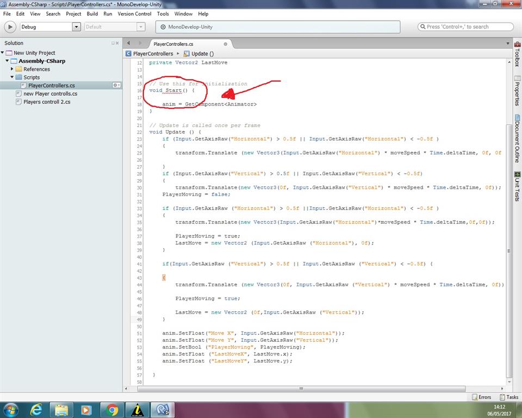This screenshot has height=418, width=522.
Task: Open the PlayerControllers class breadcrumb
Action: tap(153, 54)
